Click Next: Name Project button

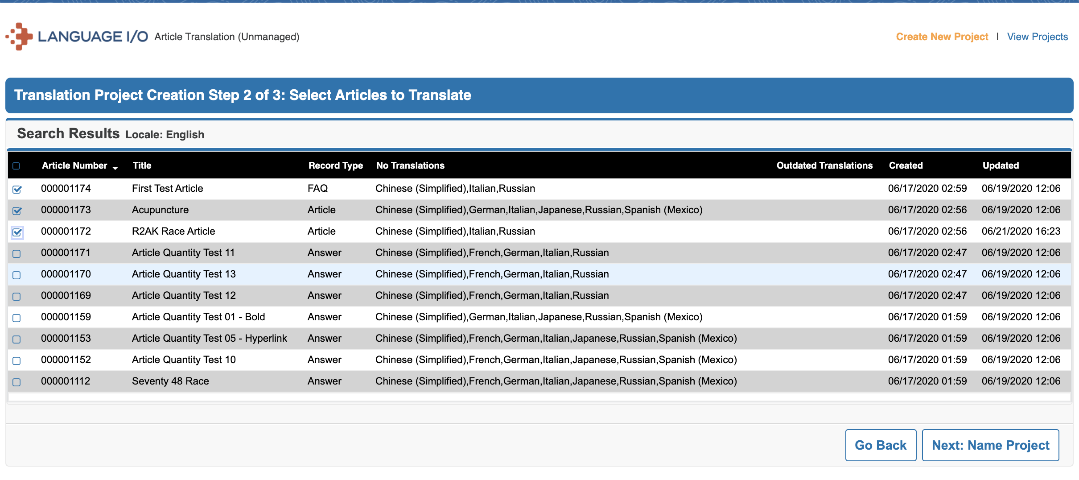pos(990,445)
